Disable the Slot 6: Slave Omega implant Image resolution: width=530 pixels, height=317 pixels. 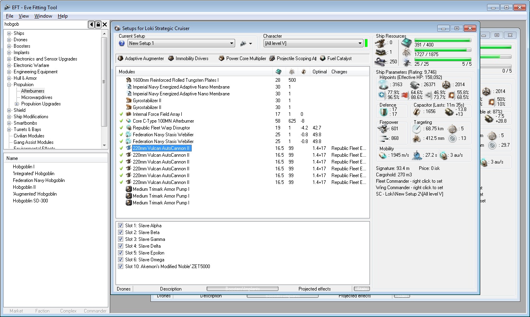click(121, 260)
